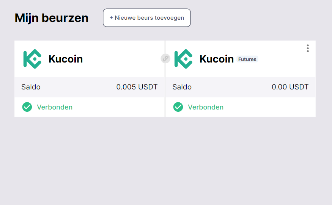The image size is (332, 205).
Task: Open the three-dot options menu
Action: point(308,49)
